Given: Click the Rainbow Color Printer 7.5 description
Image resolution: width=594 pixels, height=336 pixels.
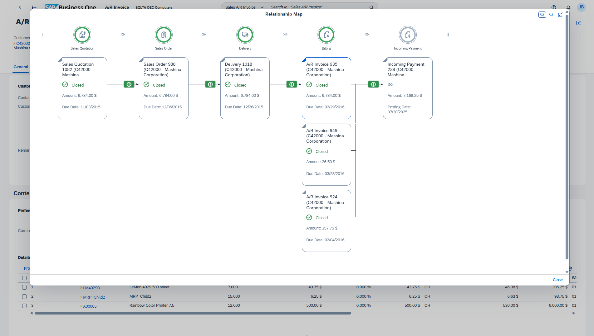Looking at the screenshot, I should pos(152,305).
